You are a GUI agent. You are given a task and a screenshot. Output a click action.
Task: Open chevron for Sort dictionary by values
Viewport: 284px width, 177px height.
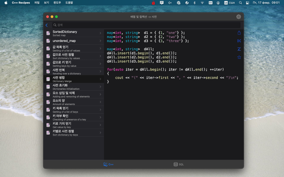tap(100, 56)
